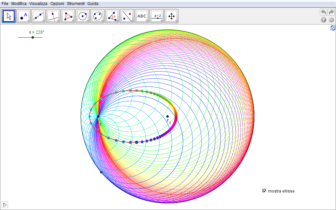Expand the Polygon tool dropdown arrow
The height and width of the screenshot is (210, 336).
coord(73,21)
